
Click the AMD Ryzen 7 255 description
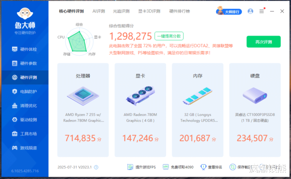[83, 118]
